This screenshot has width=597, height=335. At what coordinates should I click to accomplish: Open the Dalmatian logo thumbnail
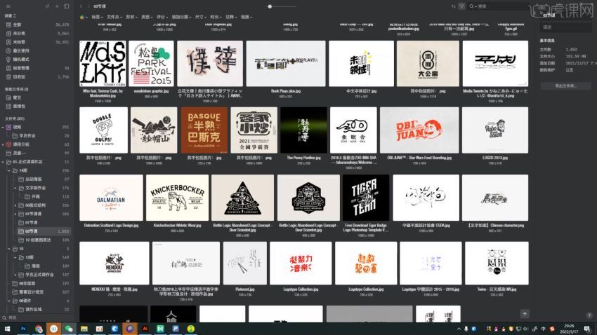111,198
